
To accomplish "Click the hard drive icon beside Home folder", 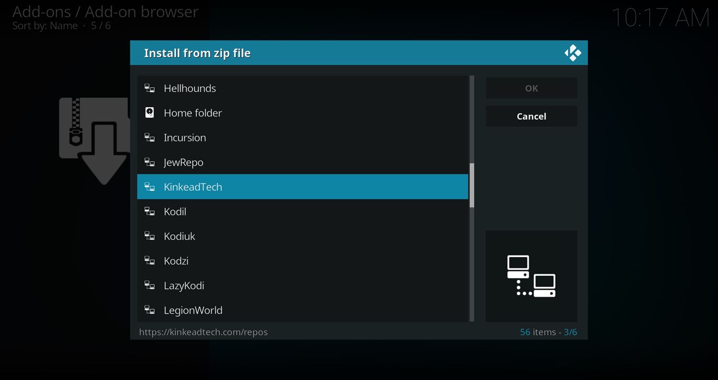I will [150, 113].
